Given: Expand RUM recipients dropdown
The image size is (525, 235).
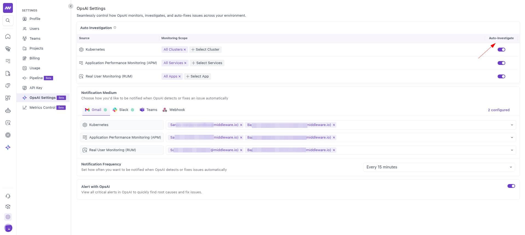Looking at the screenshot, I should point(512,150).
